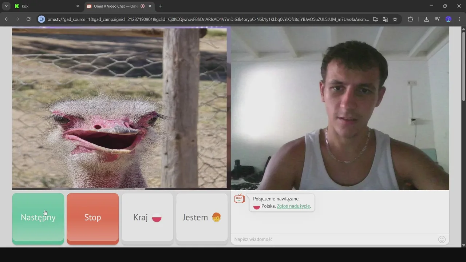Close the Kick tab
The image size is (466, 262).
pyautogui.click(x=78, y=6)
